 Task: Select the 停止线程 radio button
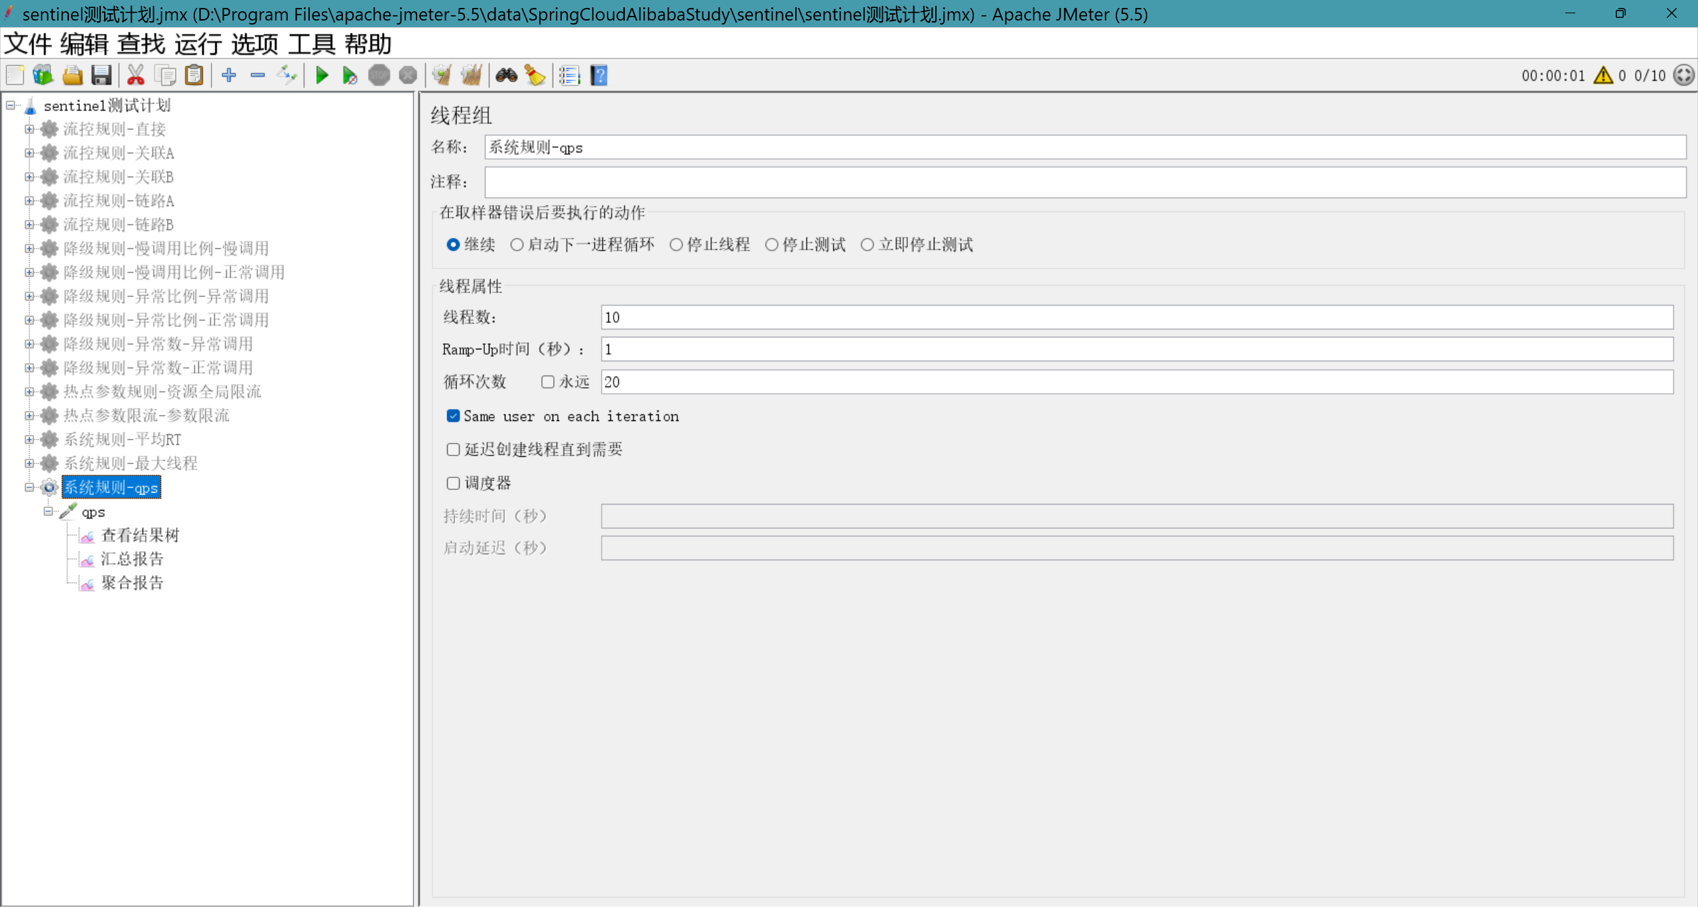point(676,245)
